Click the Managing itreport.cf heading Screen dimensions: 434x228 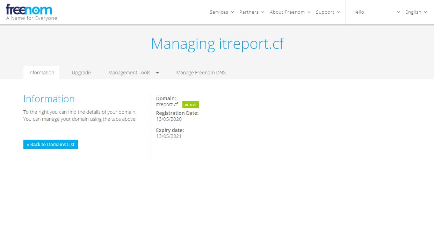click(217, 44)
